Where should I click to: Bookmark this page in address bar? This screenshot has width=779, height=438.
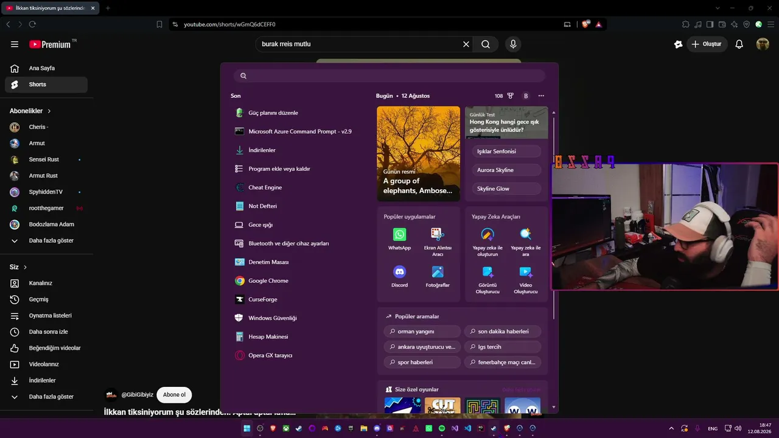tap(159, 24)
